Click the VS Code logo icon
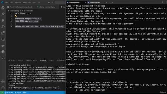The width and height of the screenshot is (167, 94). [x=2, y=2]
